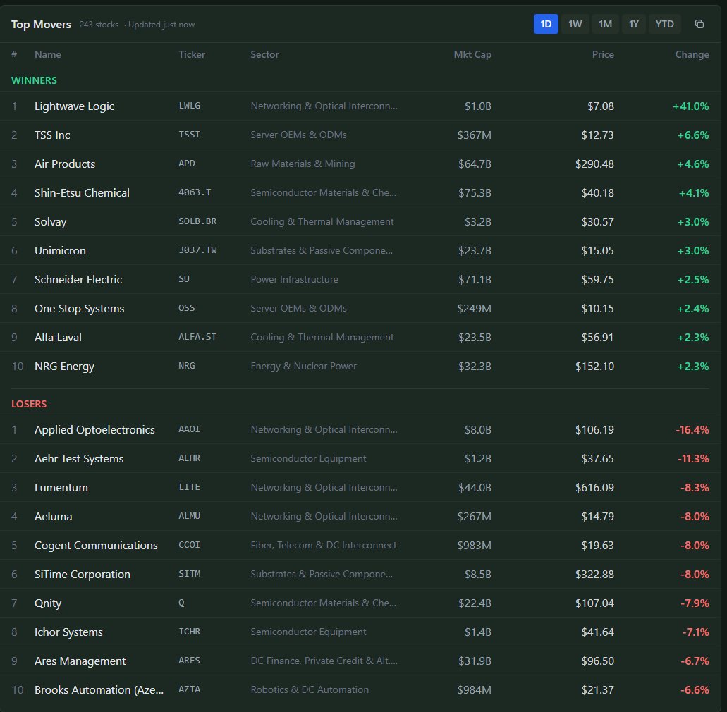Click the $64.7B market cap value
727x712 pixels.
pos(475,164)
